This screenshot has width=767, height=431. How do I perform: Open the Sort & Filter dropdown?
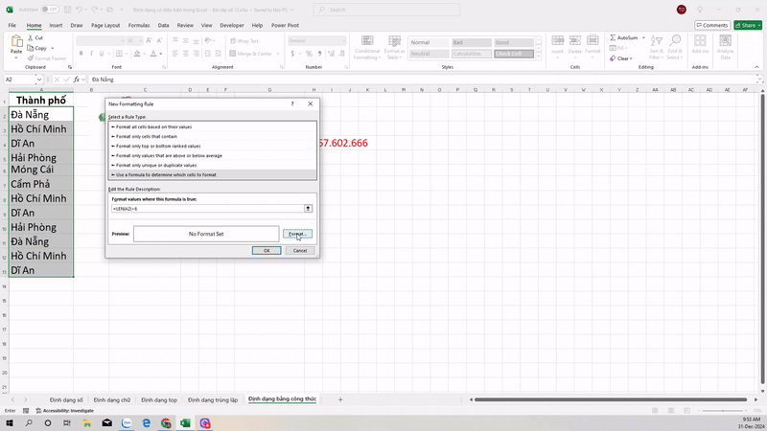coord(657,47)
